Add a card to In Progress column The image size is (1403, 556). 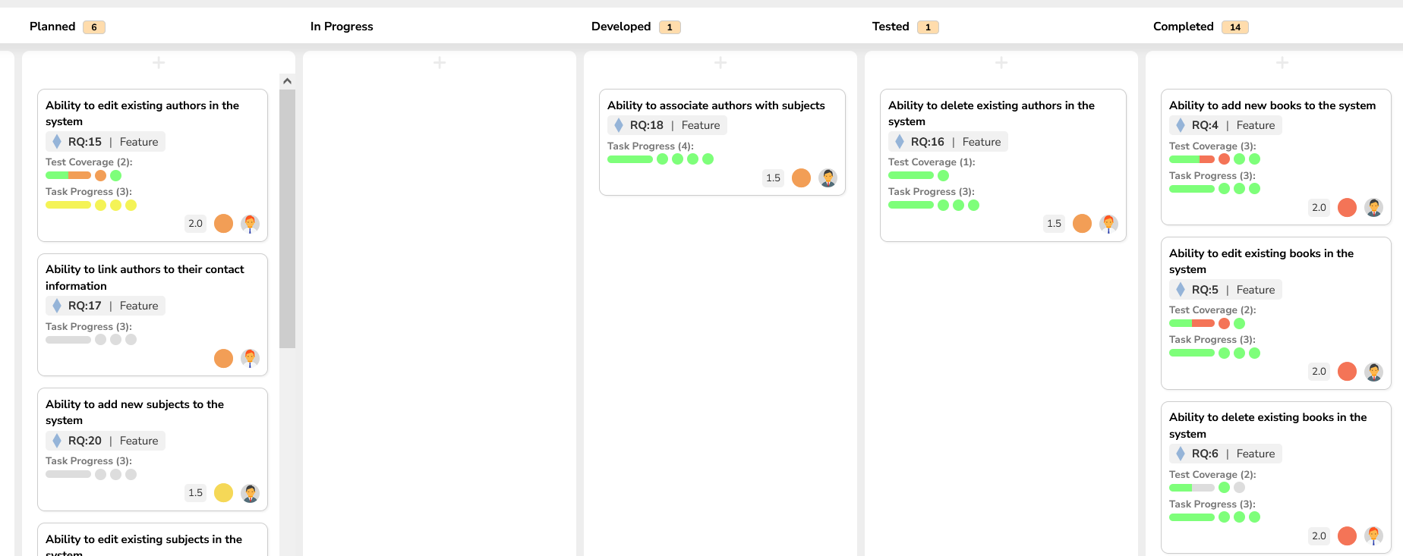point(440,63)
